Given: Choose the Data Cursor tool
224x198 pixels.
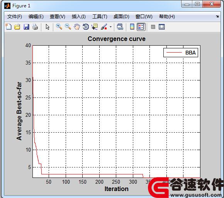Looking at the screenshot, I should point(95,27).
